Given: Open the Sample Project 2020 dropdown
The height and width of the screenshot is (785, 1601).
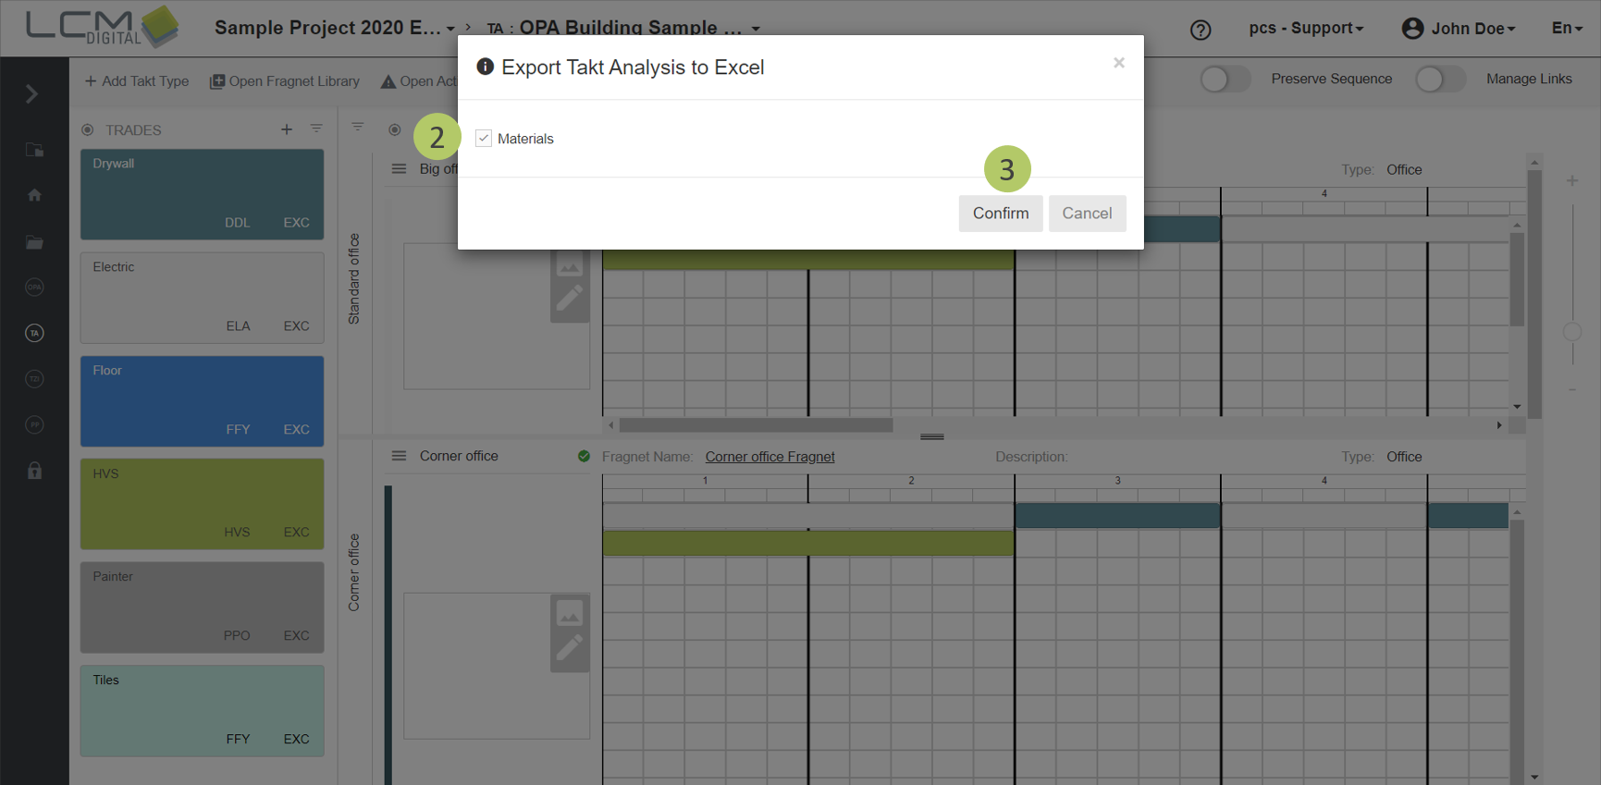Looking at the screenshot, I should pos(335,28).
